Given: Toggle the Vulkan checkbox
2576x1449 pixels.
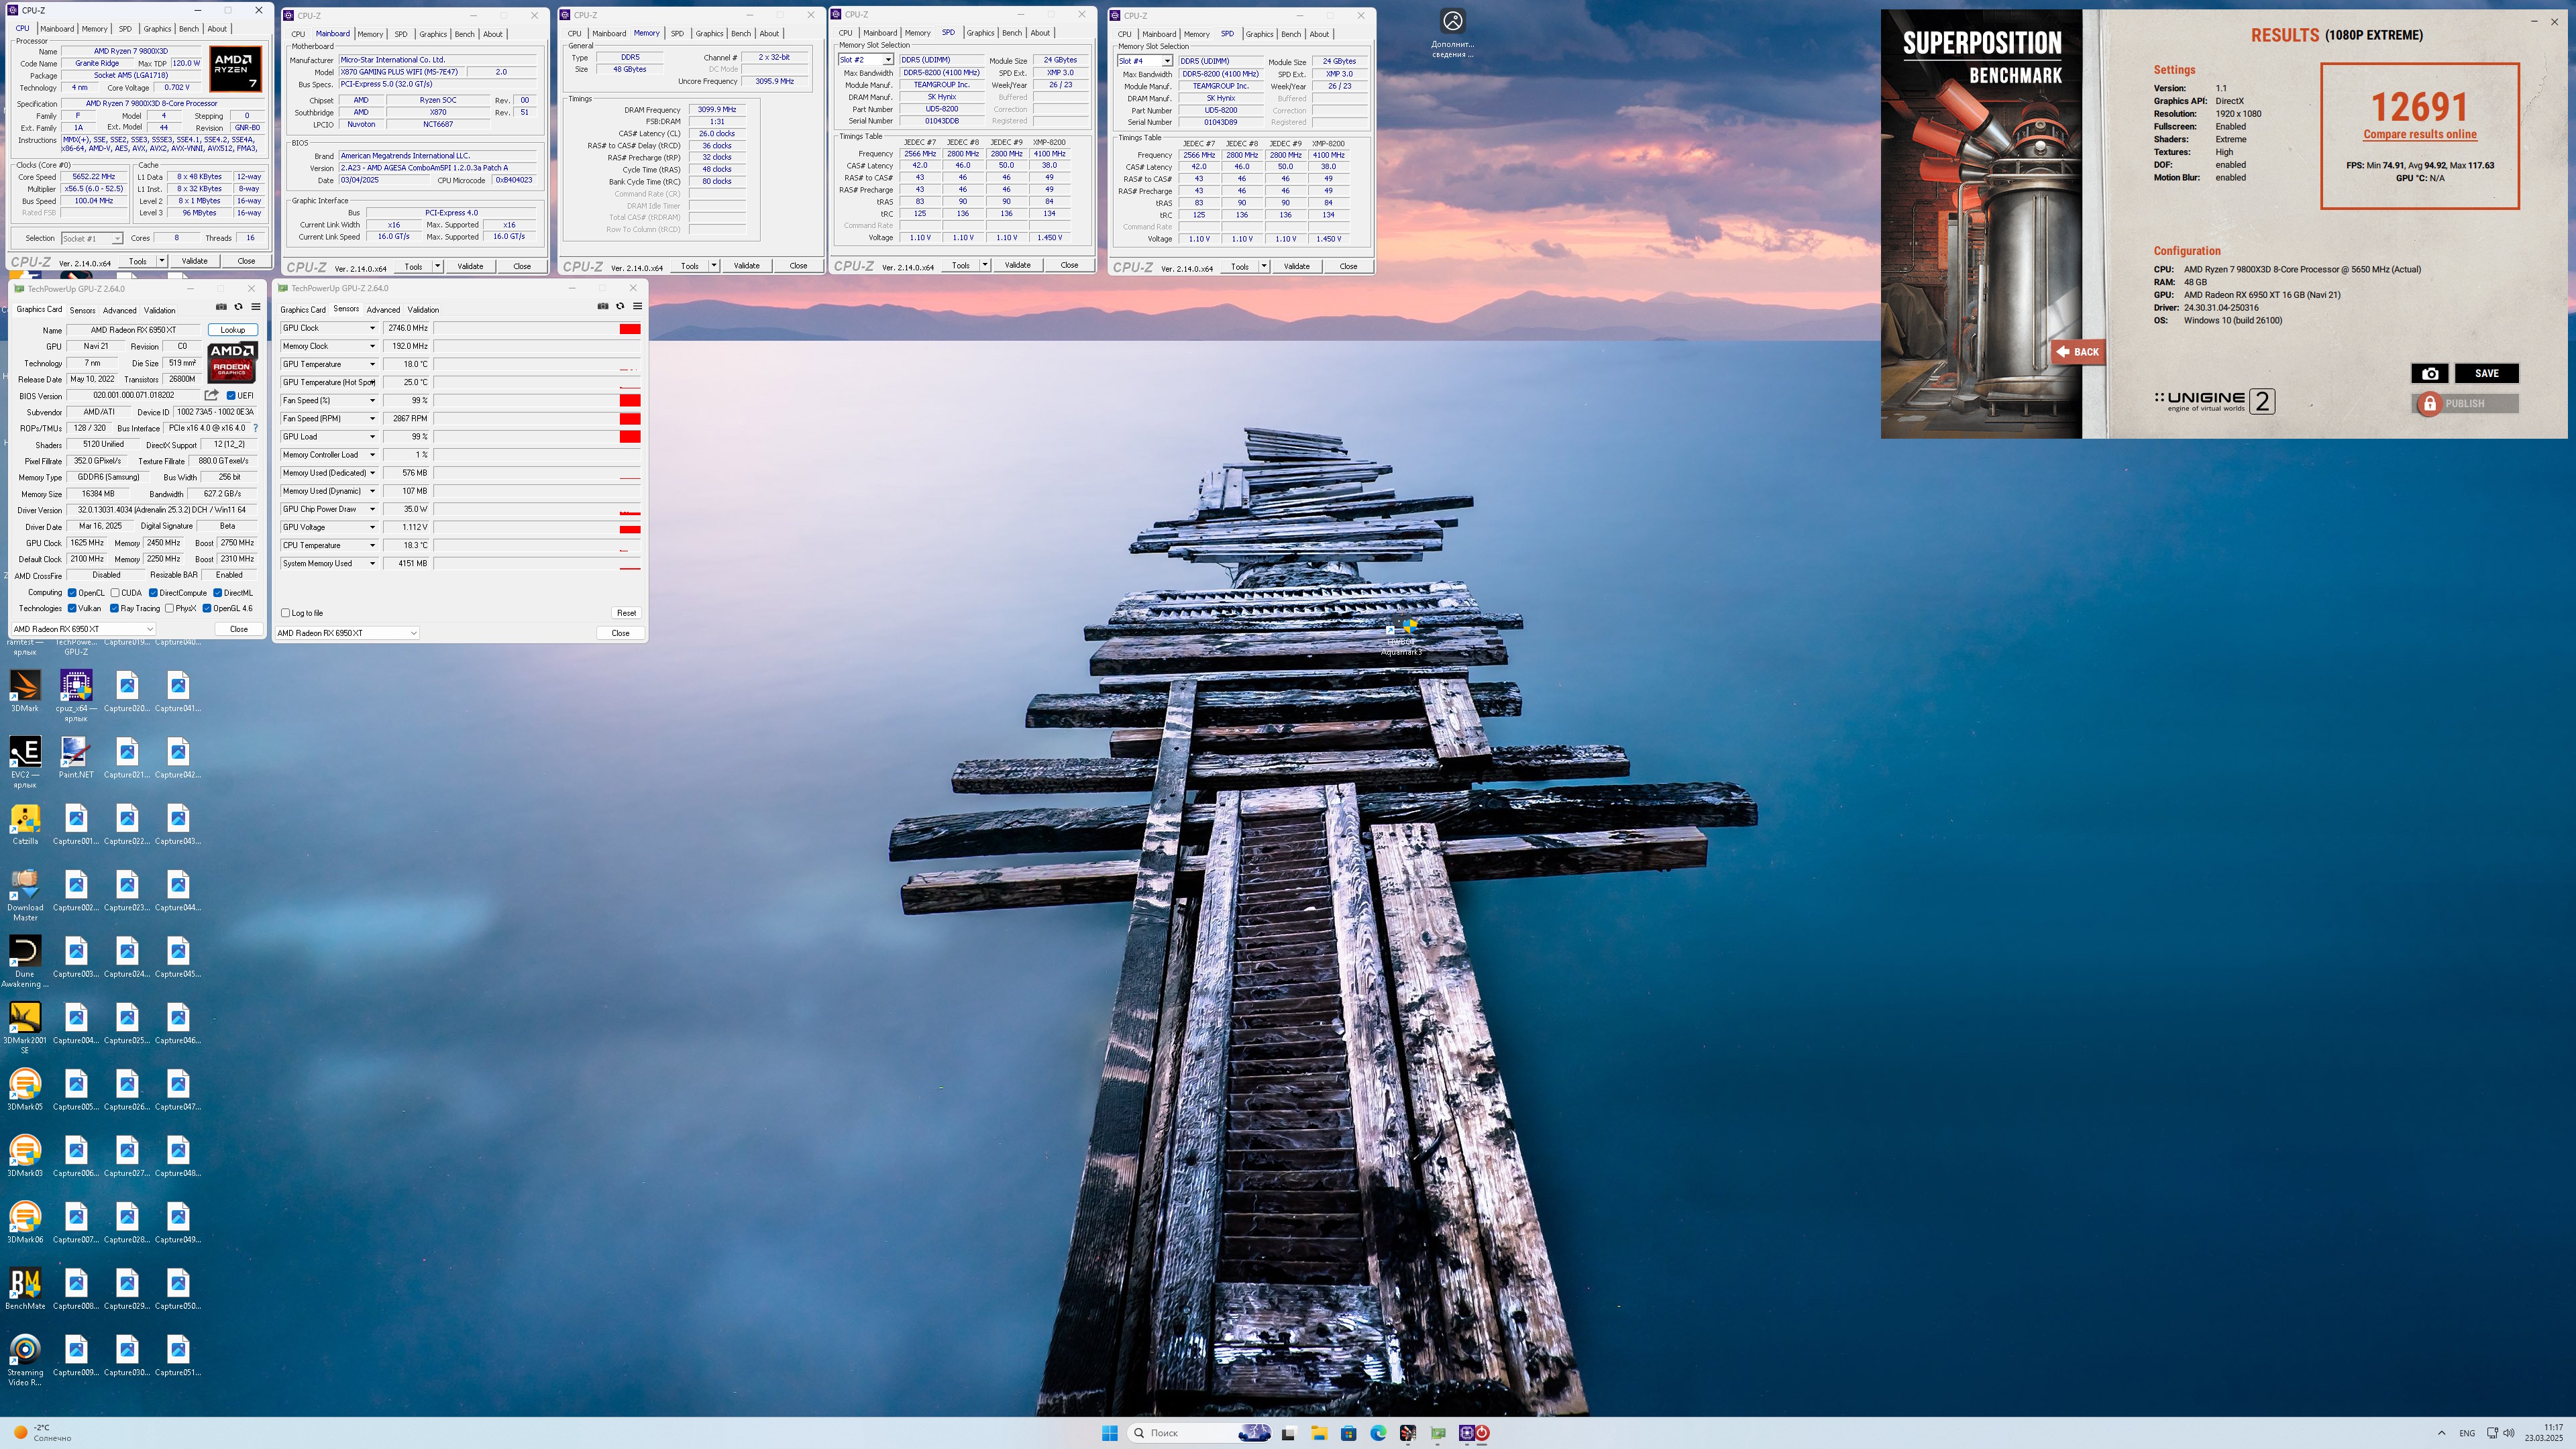Looking at the screenshot, I should (x=72, y=608).
